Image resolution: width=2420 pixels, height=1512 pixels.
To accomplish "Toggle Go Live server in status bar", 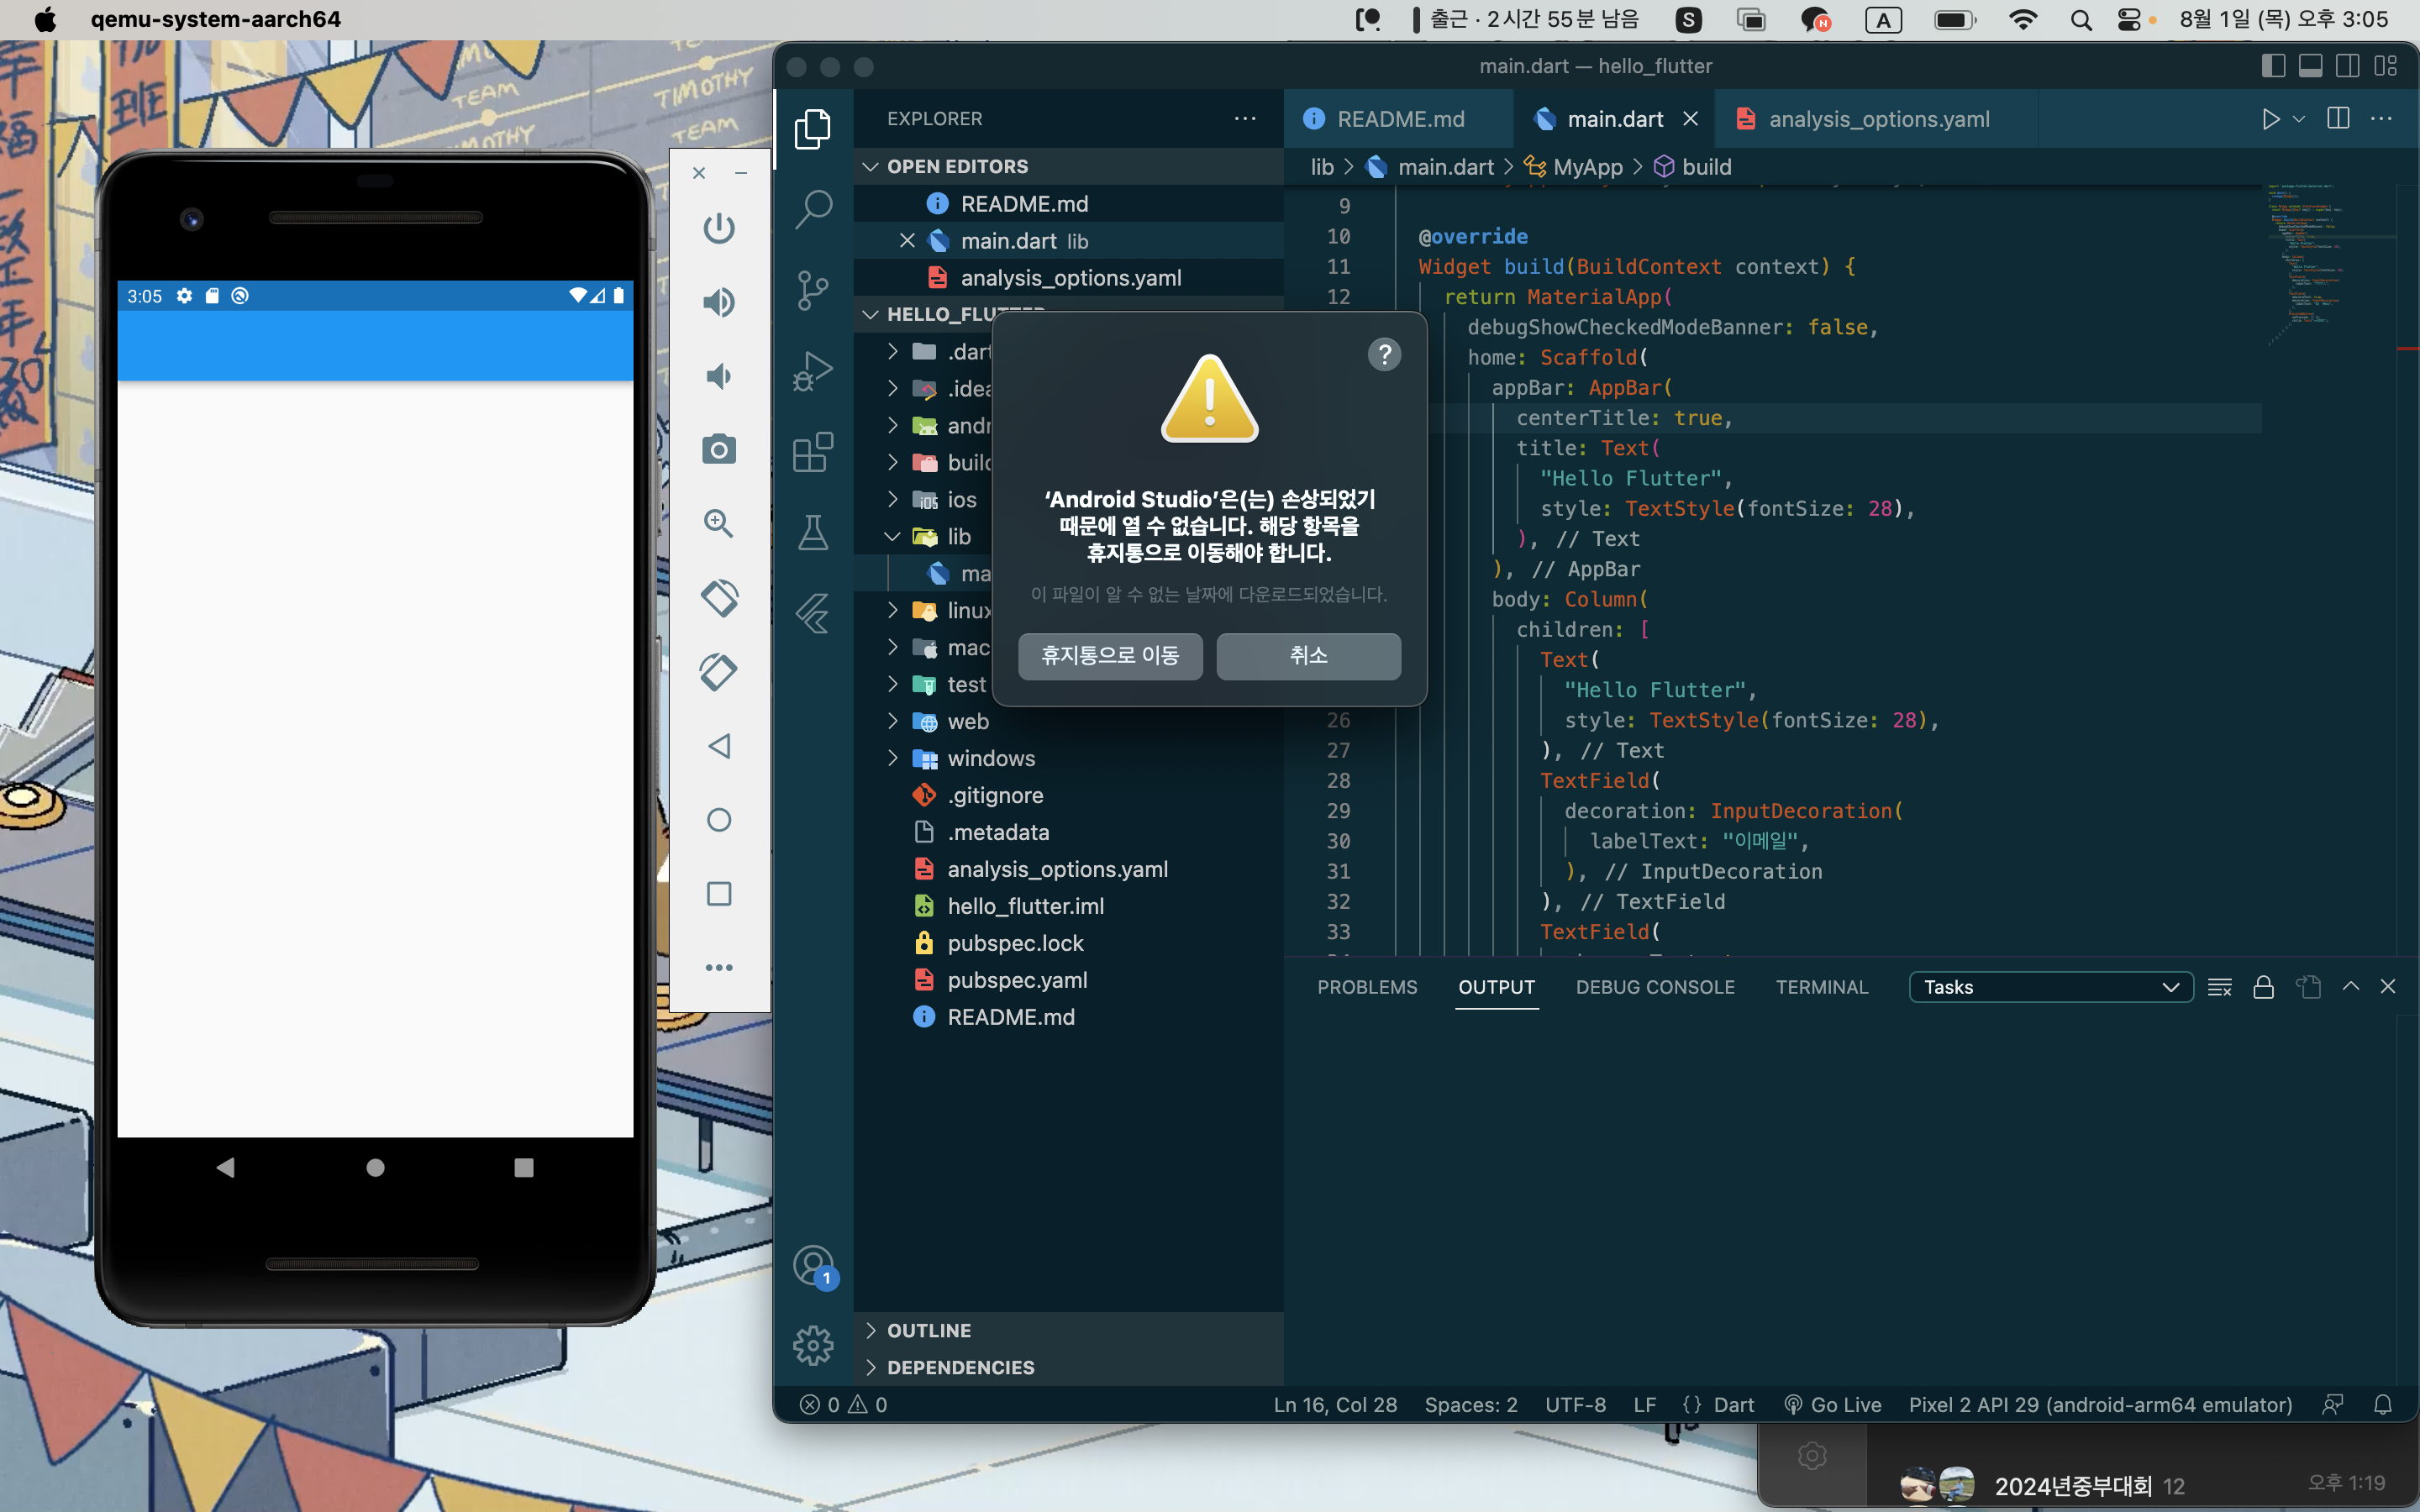I will point(1833,1405).
